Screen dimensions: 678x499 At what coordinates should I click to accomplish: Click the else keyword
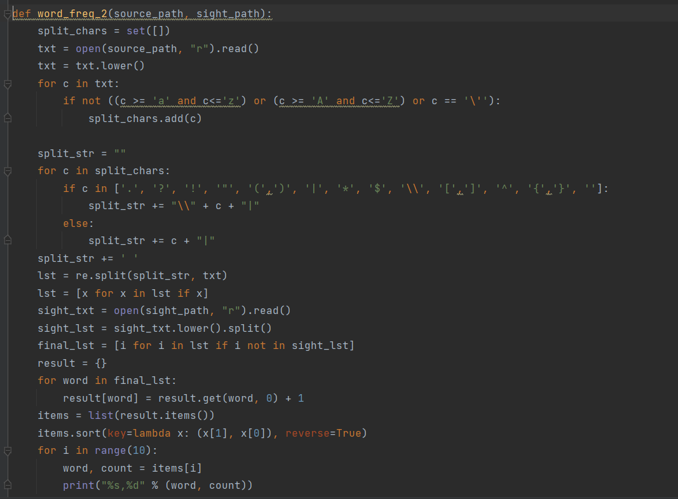[x=75, y=224]
